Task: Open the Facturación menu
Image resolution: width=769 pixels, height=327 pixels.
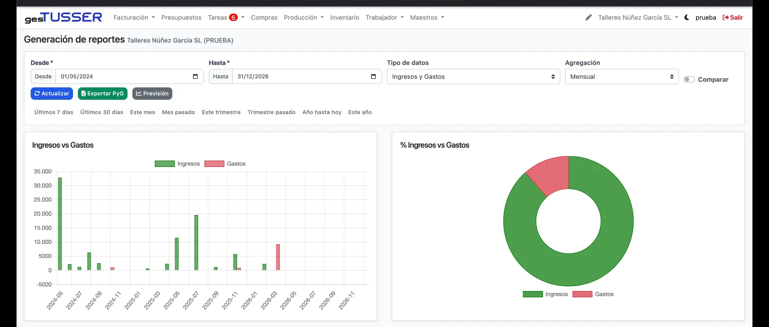Action: click(x=134, y=18)
